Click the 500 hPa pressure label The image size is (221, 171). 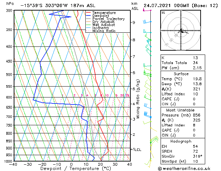point(9,75)
